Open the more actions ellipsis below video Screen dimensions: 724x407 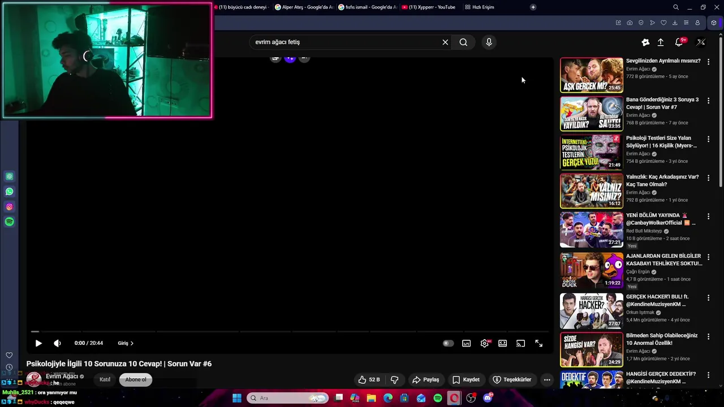tap(547, 380)
